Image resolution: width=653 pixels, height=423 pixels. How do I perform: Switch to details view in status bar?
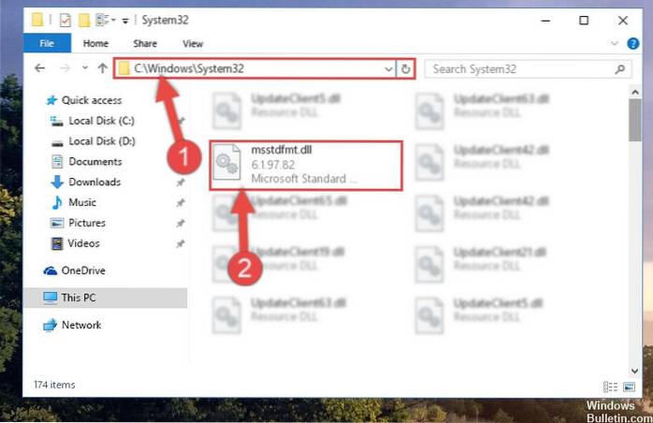pyautogui.click(x=611, y=386)
